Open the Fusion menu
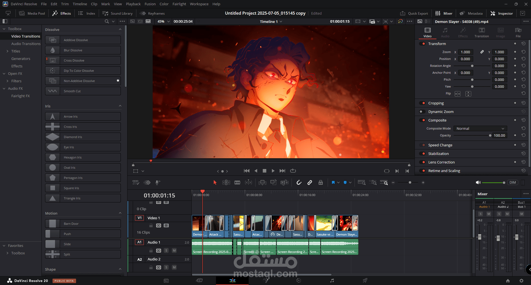531x285 pixels. click(x=150, y=4)
